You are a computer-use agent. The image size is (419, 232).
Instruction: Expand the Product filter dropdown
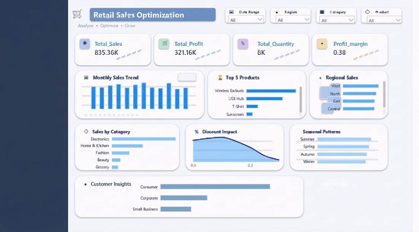point(384,20)
